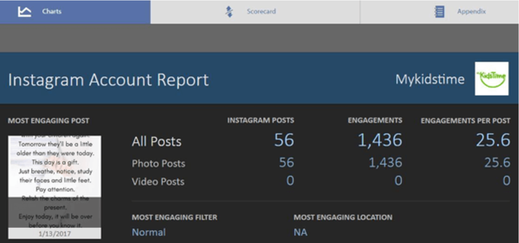Screen dimensions: 519x243
Task: Click the 1/13/2017 post date
Action: (x=55, y=234)
